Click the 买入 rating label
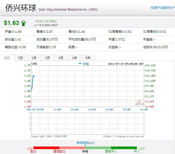Viewport: 175px width, 154px height. coord(137,151)
